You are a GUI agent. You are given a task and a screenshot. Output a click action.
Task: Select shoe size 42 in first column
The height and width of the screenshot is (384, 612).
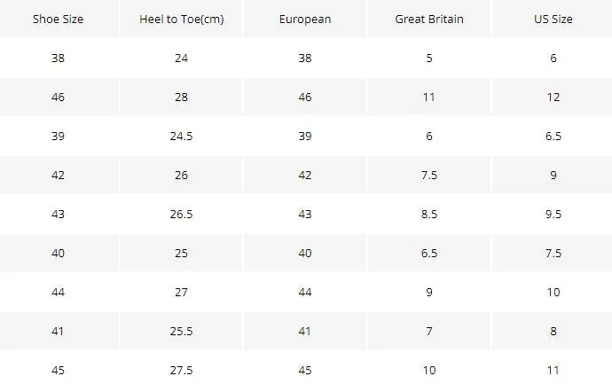59,176
